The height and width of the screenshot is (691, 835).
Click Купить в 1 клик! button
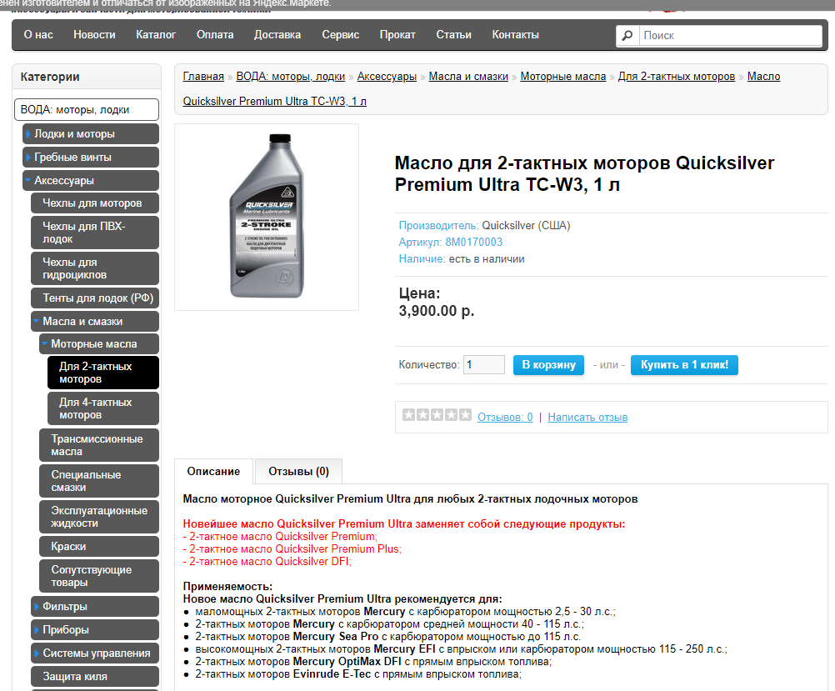[684, 365]
